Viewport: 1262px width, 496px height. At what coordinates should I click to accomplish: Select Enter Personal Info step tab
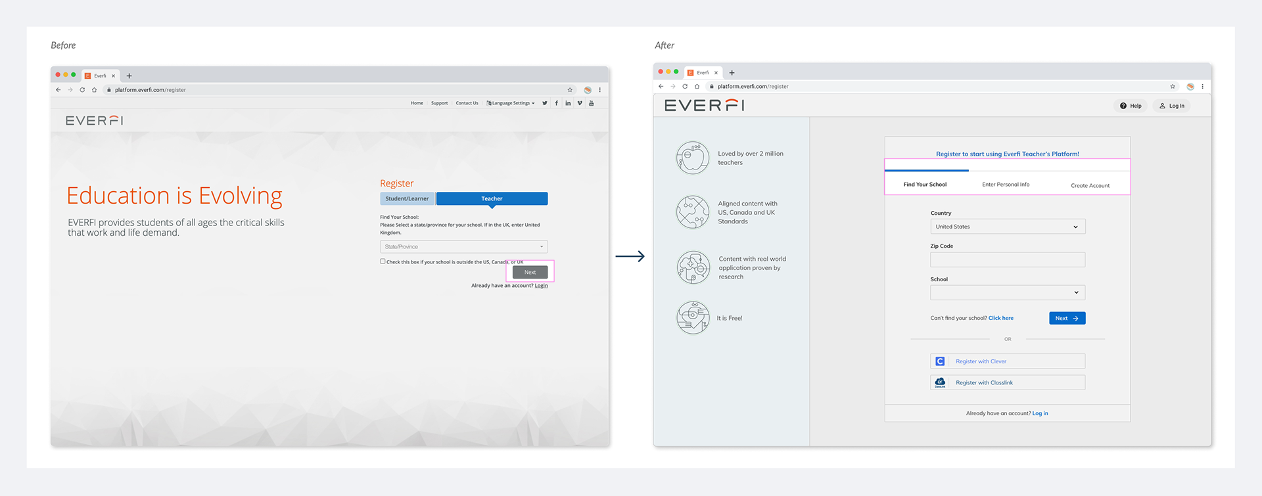point(1006,185)
